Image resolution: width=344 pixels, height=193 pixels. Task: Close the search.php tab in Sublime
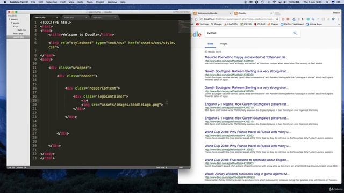(57, 17)
